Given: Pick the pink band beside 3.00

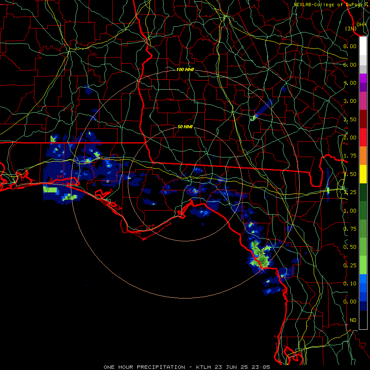Looking at the screenshot, I should coord(363,101).
